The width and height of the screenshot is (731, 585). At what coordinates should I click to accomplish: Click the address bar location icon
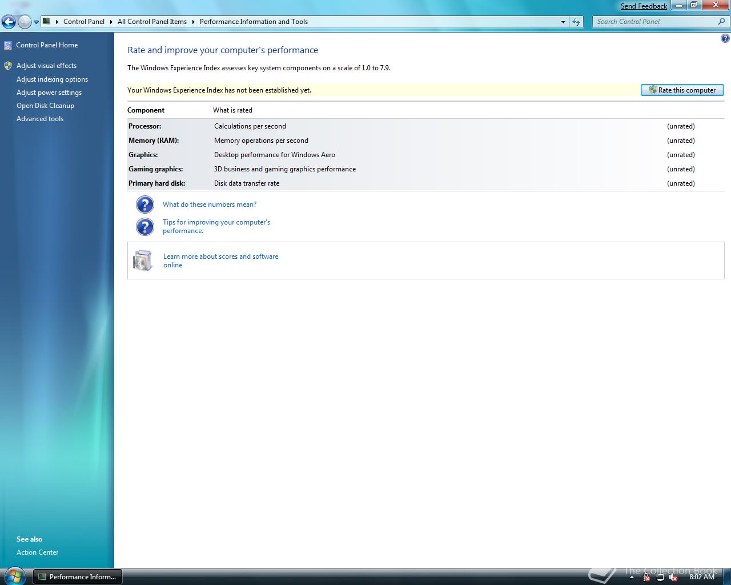(47, 22)
